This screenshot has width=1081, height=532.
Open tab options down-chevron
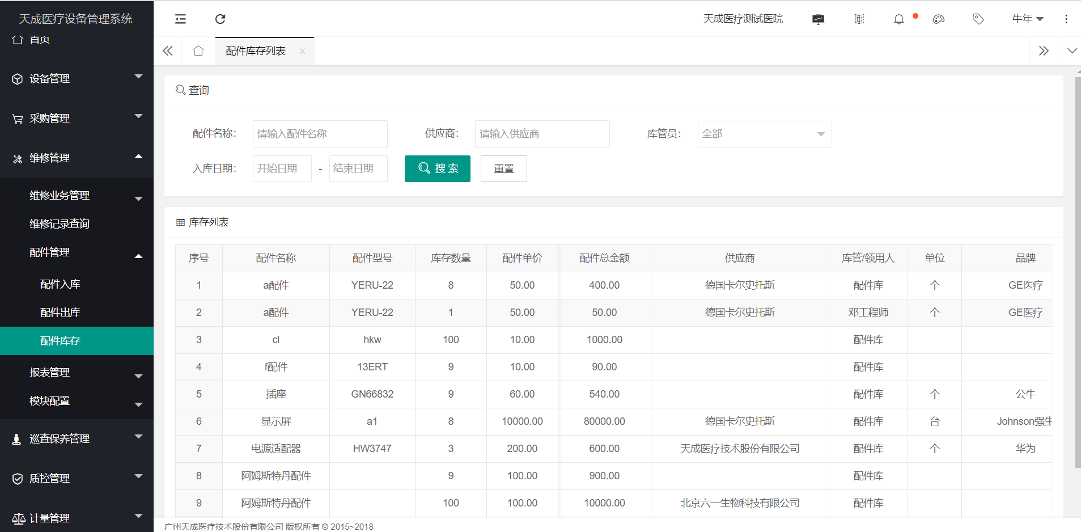tap(1072, 50)
